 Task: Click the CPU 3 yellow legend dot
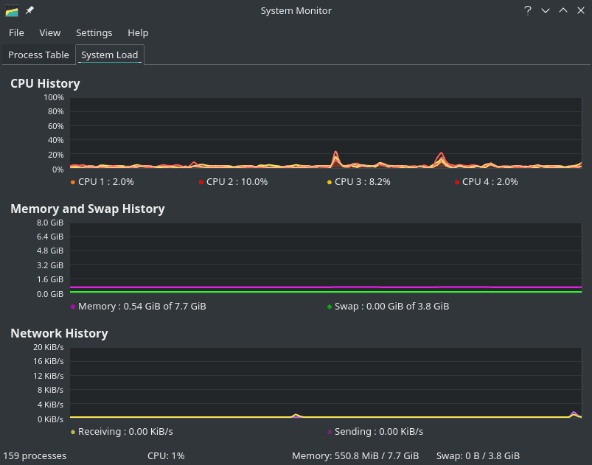click(x=330, y=182)
